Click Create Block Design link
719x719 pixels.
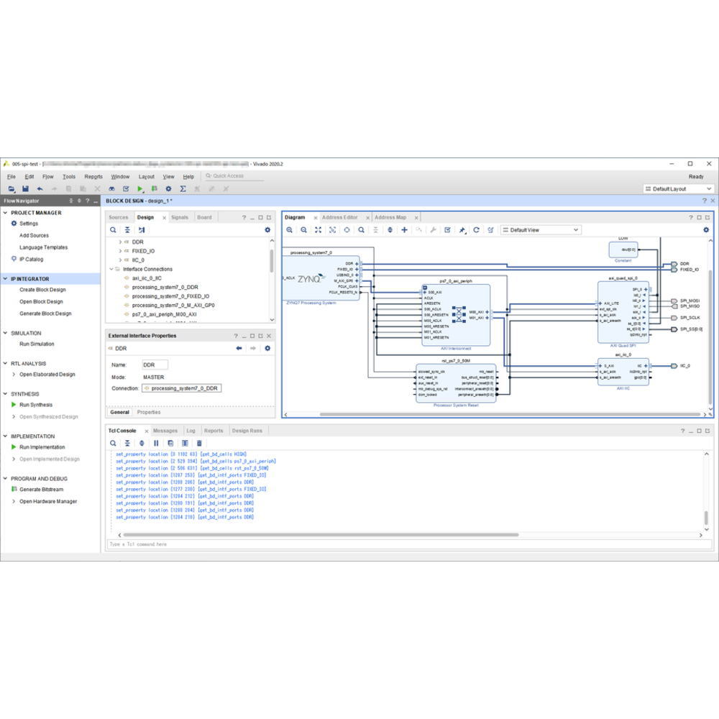pyautogui.click(x=42, y=290)
